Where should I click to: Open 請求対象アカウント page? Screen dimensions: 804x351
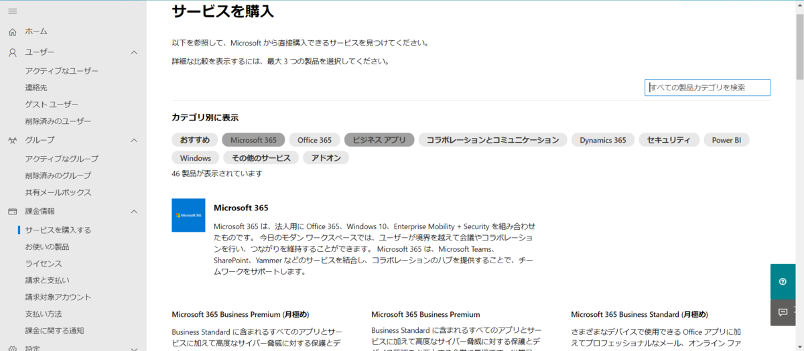(58, 297)
